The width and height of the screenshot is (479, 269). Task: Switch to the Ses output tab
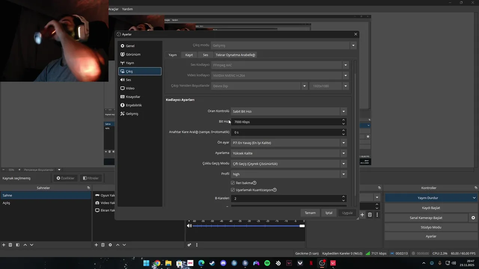205,55
